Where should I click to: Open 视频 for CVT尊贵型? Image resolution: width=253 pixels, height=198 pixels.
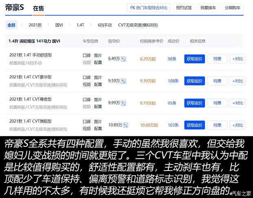[x=87, y=107]
